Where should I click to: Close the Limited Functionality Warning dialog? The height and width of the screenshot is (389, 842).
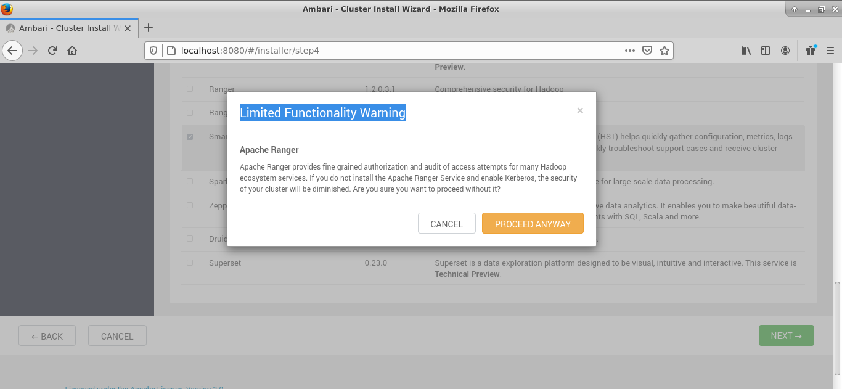(x=579, y=111)
